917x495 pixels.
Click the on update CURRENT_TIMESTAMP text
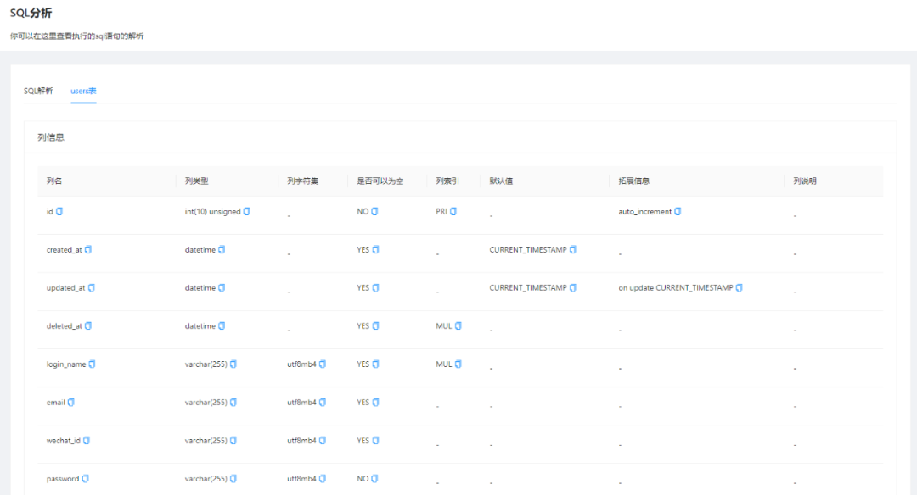[676, 288]
